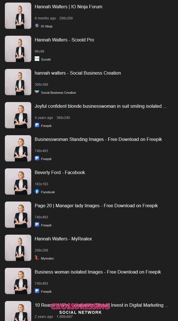Click the Freepik icon under Businesswoman Standing Images
Image resolution: width=178 pixels, height=321 pixels.
pos(37,158)
